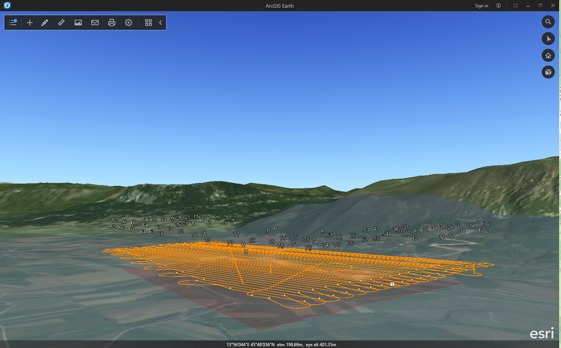Click the 'eye alt 401.35m' status text
Screen dimensions: 561x348
(321, 345)
